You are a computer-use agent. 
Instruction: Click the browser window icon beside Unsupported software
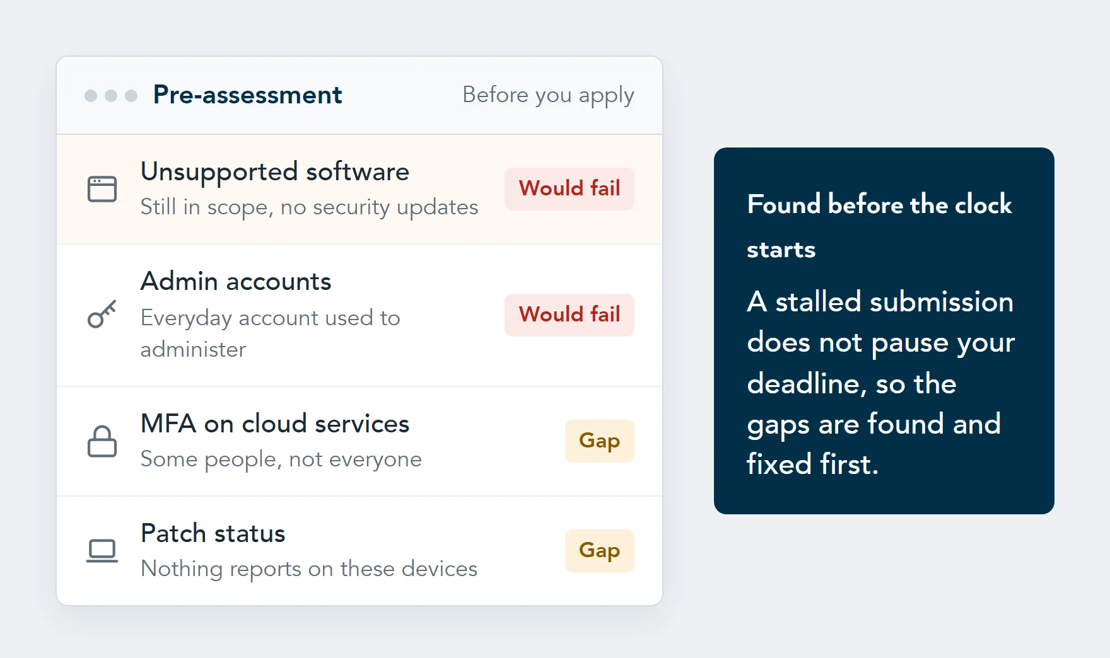coord(102,189)
